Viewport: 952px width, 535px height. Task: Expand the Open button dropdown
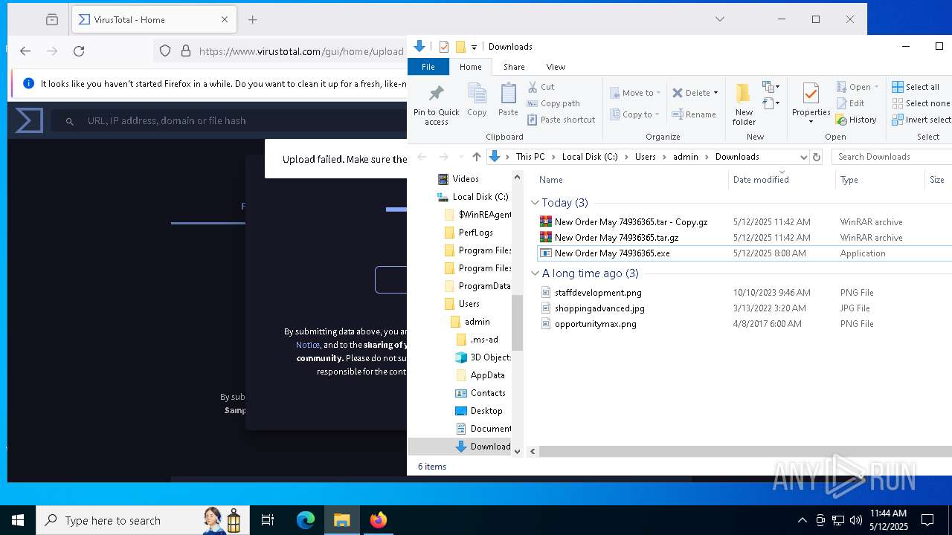(x=876, y=87)
